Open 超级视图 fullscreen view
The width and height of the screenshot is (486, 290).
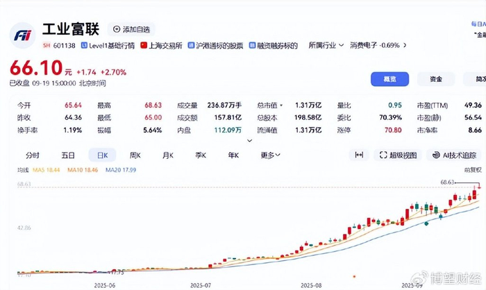click(398, 155)
